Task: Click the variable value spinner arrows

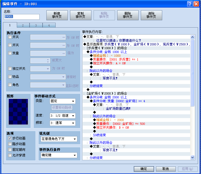Action: 48,61
